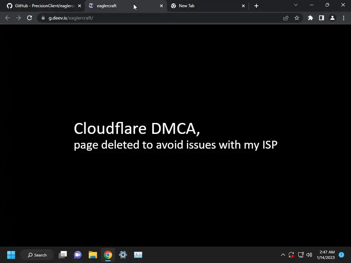Open taskbar Search box

[37, 255]
